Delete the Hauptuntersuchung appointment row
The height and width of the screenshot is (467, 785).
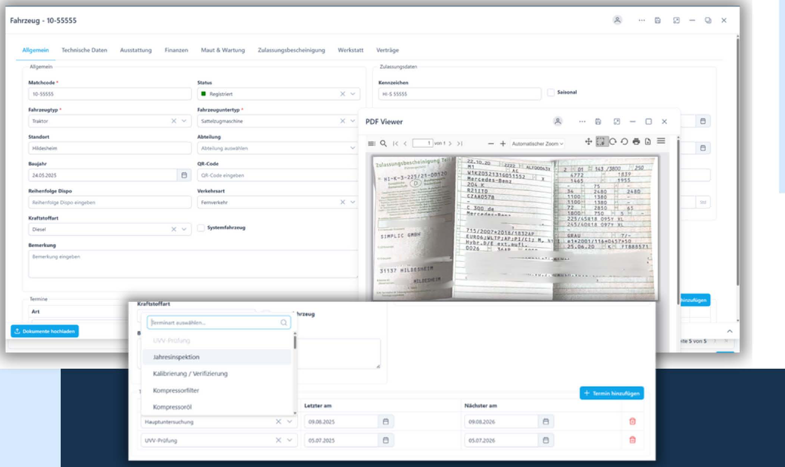[x=632, y=421]
